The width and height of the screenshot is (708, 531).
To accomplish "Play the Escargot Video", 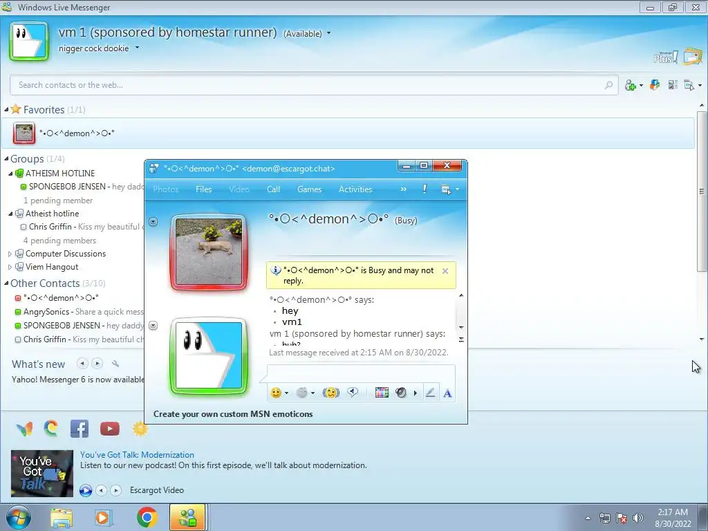I will [x=85, y=490].
